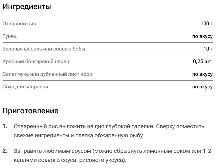Click the line about обжаренную рыбу
This screenshot has height=168, width=217.
79,136
